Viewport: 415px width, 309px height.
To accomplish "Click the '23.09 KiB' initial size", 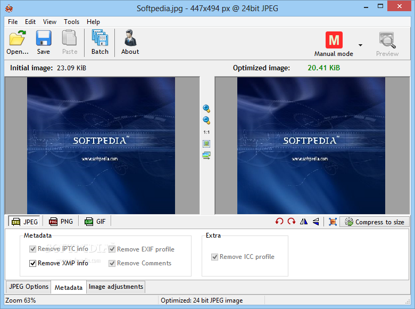I will (71, 68).
